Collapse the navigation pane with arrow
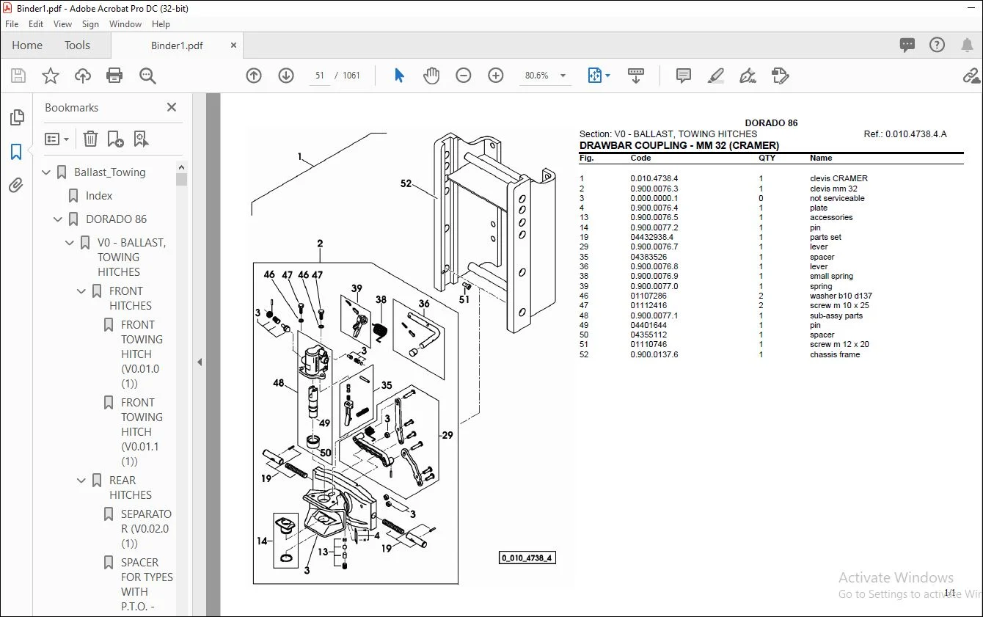 coord(198,362)
